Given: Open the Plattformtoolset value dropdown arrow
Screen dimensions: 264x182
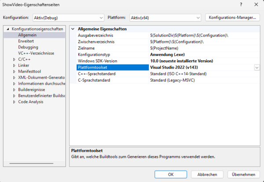Looking at the screenshot, I should (257, 68).
